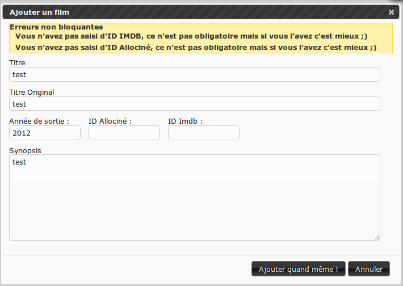The width and height of the screenshot is (403, 286).
Task: Click the ID Allociné label
Action: pyautogui.click(x=110, y=121)
